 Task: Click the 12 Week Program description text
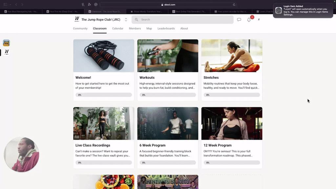[228, 154]
